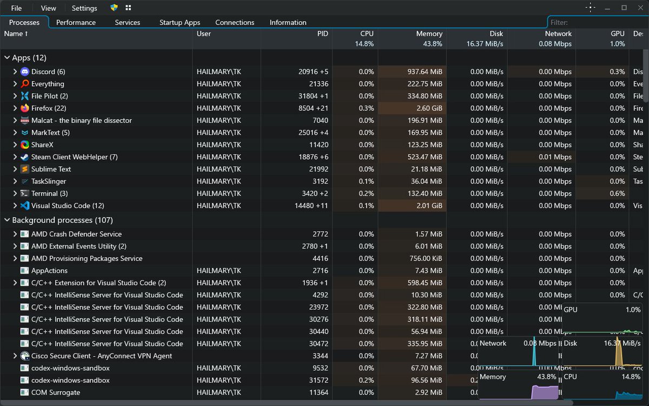Image resolution: width=649 pixels, height=406 pixels.
Task: Click the COM Surrogate process icon
Action: tap(24, 392)
